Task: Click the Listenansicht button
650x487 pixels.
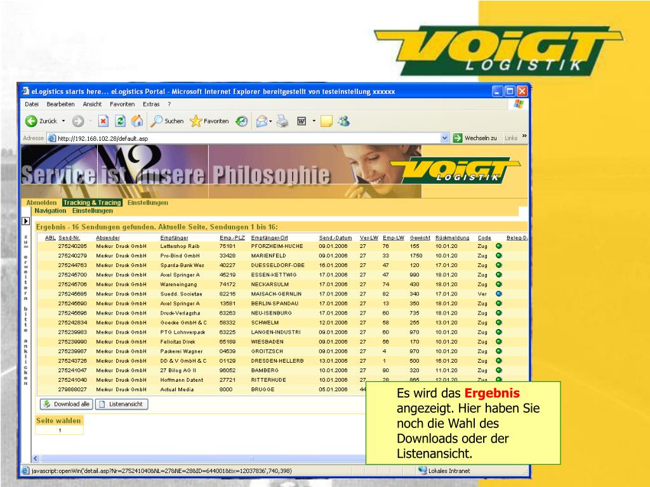Action: click(121, 404)
